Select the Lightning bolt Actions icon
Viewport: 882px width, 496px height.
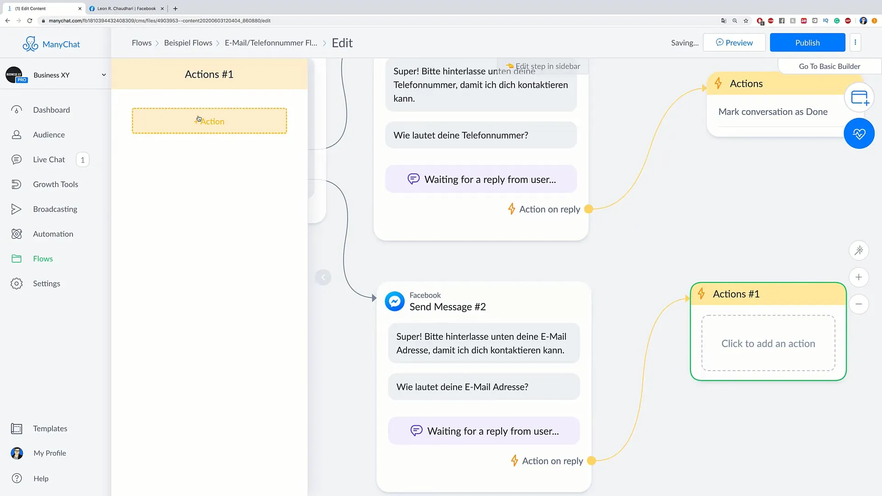(718, 83)
